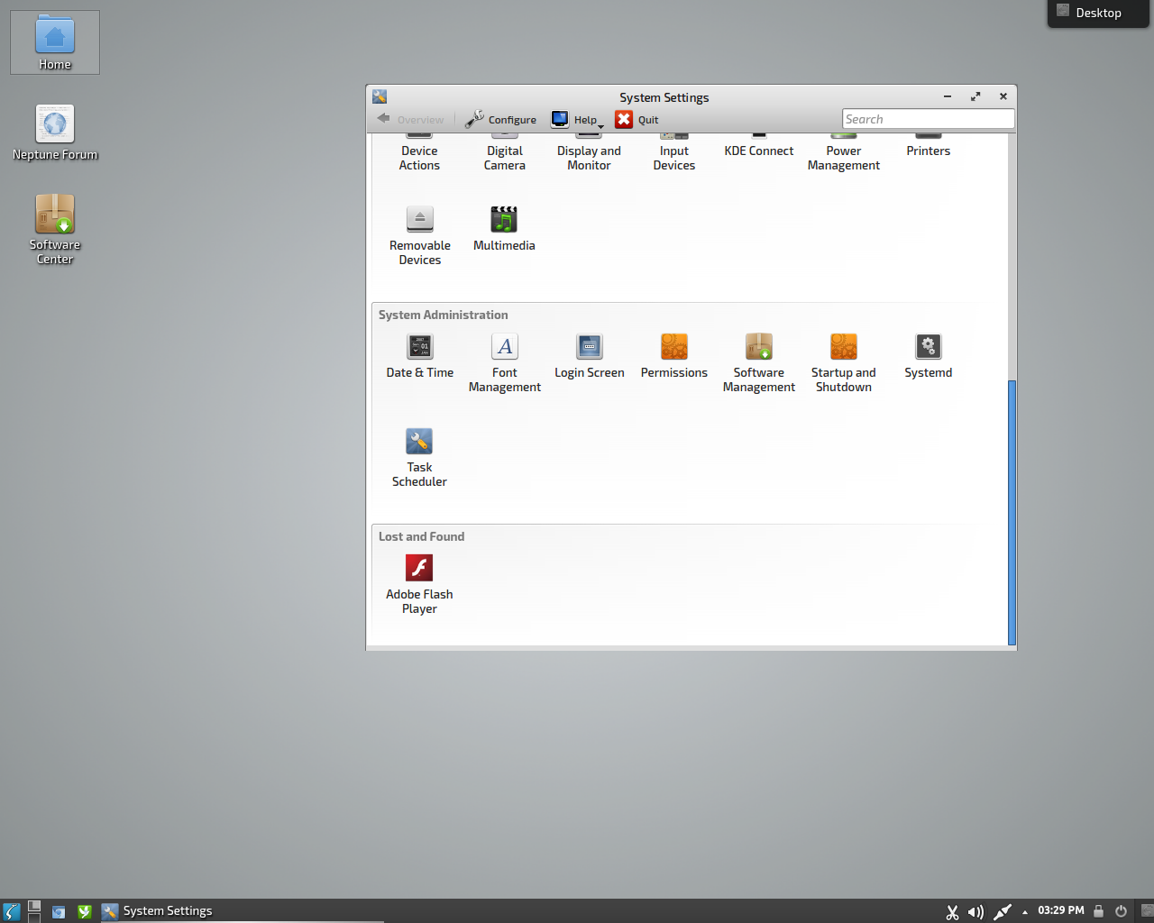Viewport: 1154px width, 923px height.
Task: Open Digital Camera settings
Action: pos(504,155)
